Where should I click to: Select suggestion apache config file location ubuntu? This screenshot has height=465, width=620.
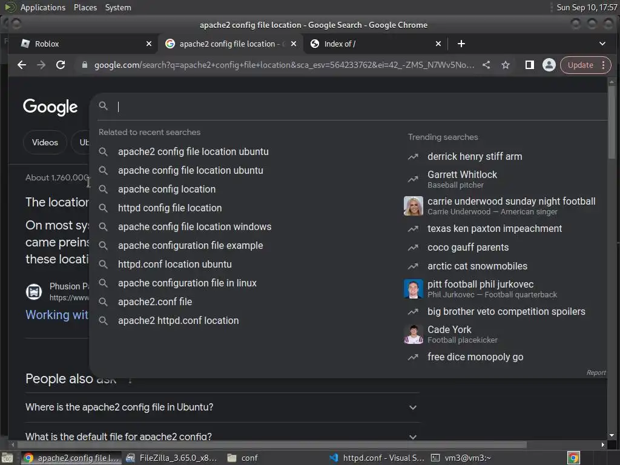pos(190,170)
